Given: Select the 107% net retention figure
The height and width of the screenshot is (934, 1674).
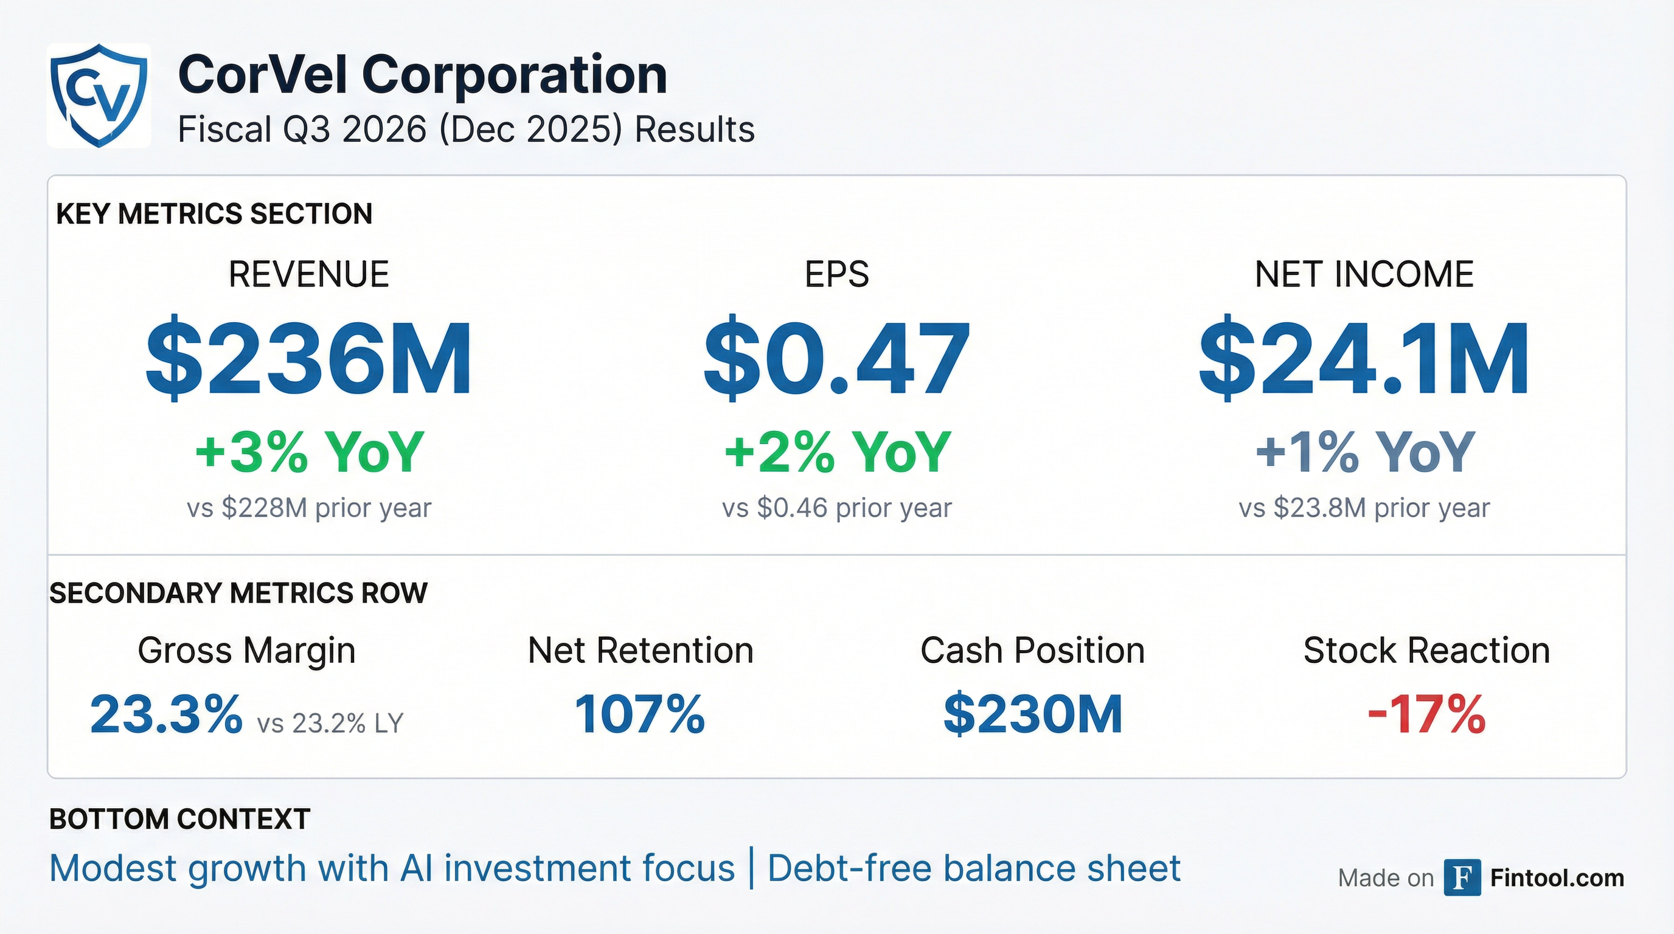Looking at the screenshot, I should 640,714.
